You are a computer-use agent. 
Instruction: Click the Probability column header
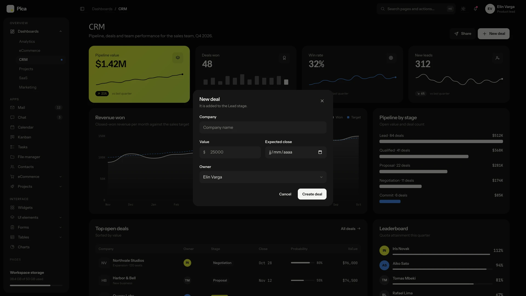pyautogui.click(x=299, y=249)
